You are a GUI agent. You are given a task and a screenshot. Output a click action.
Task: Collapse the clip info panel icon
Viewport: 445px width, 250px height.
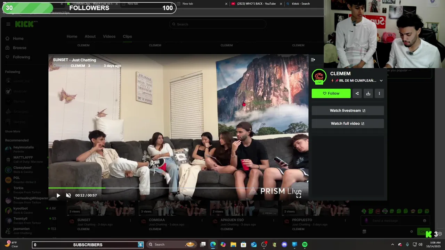click(x=313, y=60)
